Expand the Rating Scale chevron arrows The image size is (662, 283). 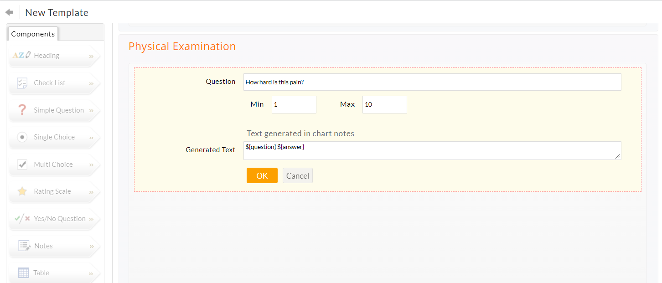point(91,192)
